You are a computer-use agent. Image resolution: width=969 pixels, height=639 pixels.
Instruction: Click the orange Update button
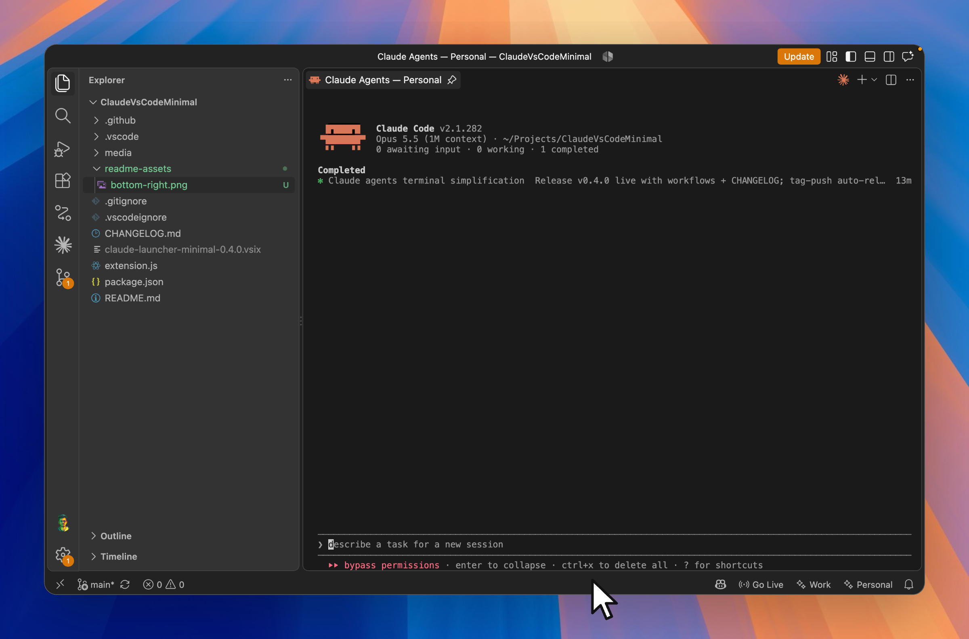click(798, 57)
